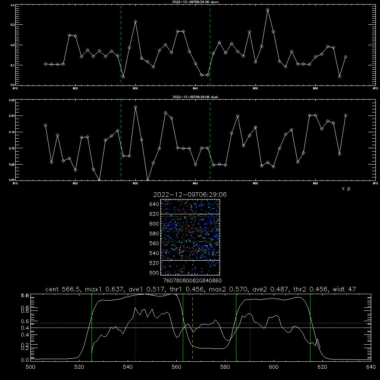Select the colored pixel image panel
This screenshot has width=380, height=380.
point(190,237)
